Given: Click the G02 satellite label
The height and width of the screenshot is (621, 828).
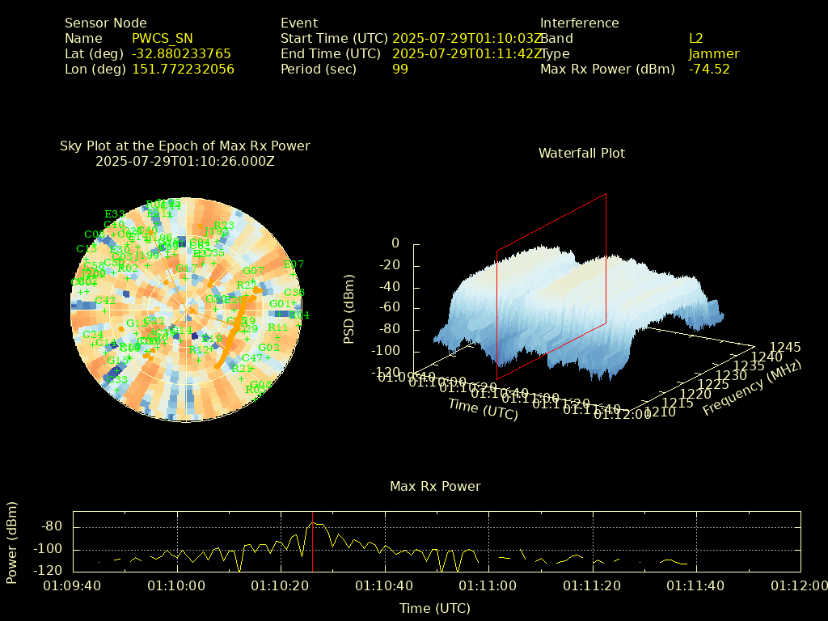Looking at the screenshot, I should click(x=268, y=348).
